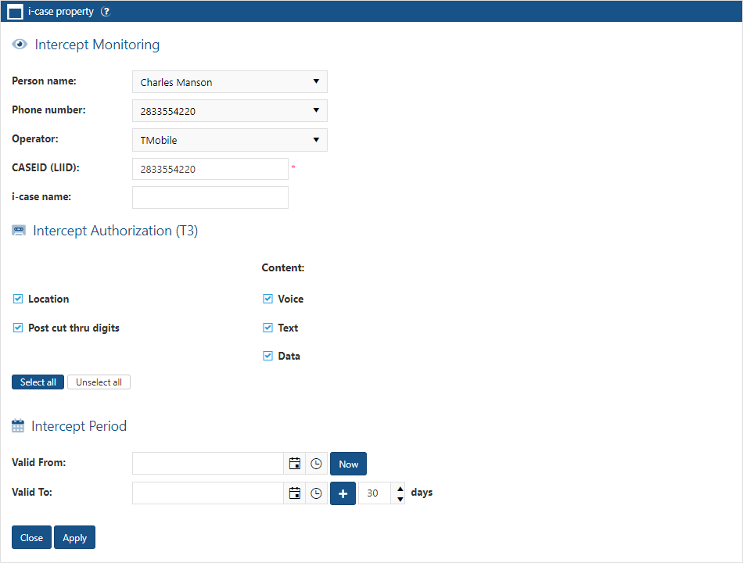Open time picker for Valid From

click(x=316, y=464)
